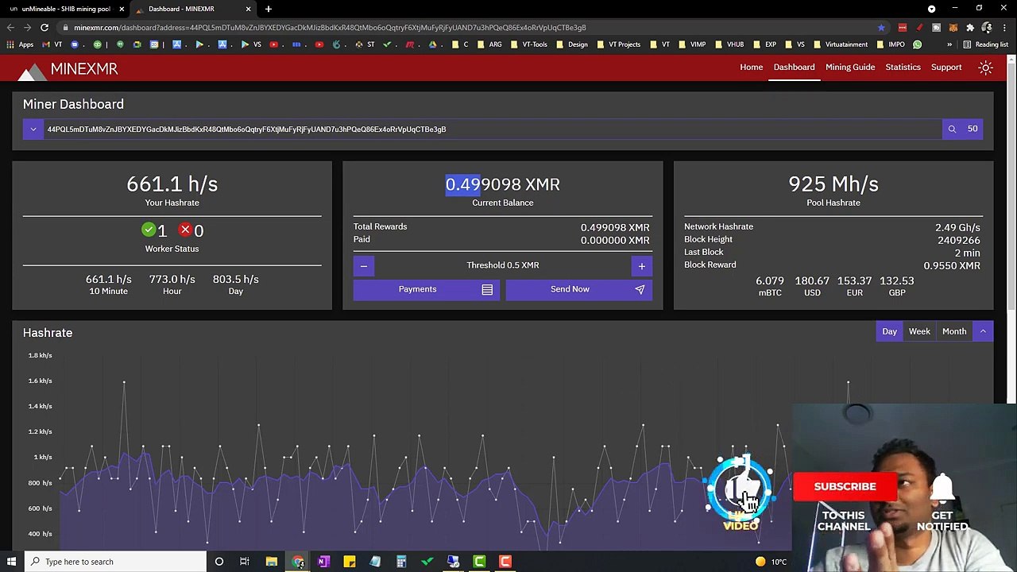Viewport: 1017px width, 572px height.
Task: Bookmark page with star icon
Action: click(881, 27)
